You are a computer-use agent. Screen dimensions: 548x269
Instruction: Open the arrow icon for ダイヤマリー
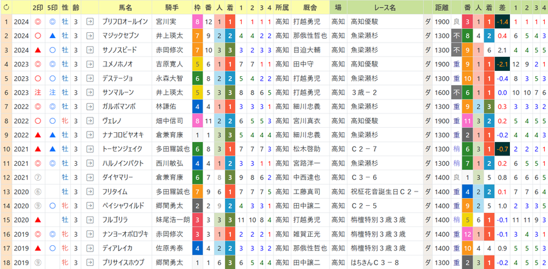90,177
